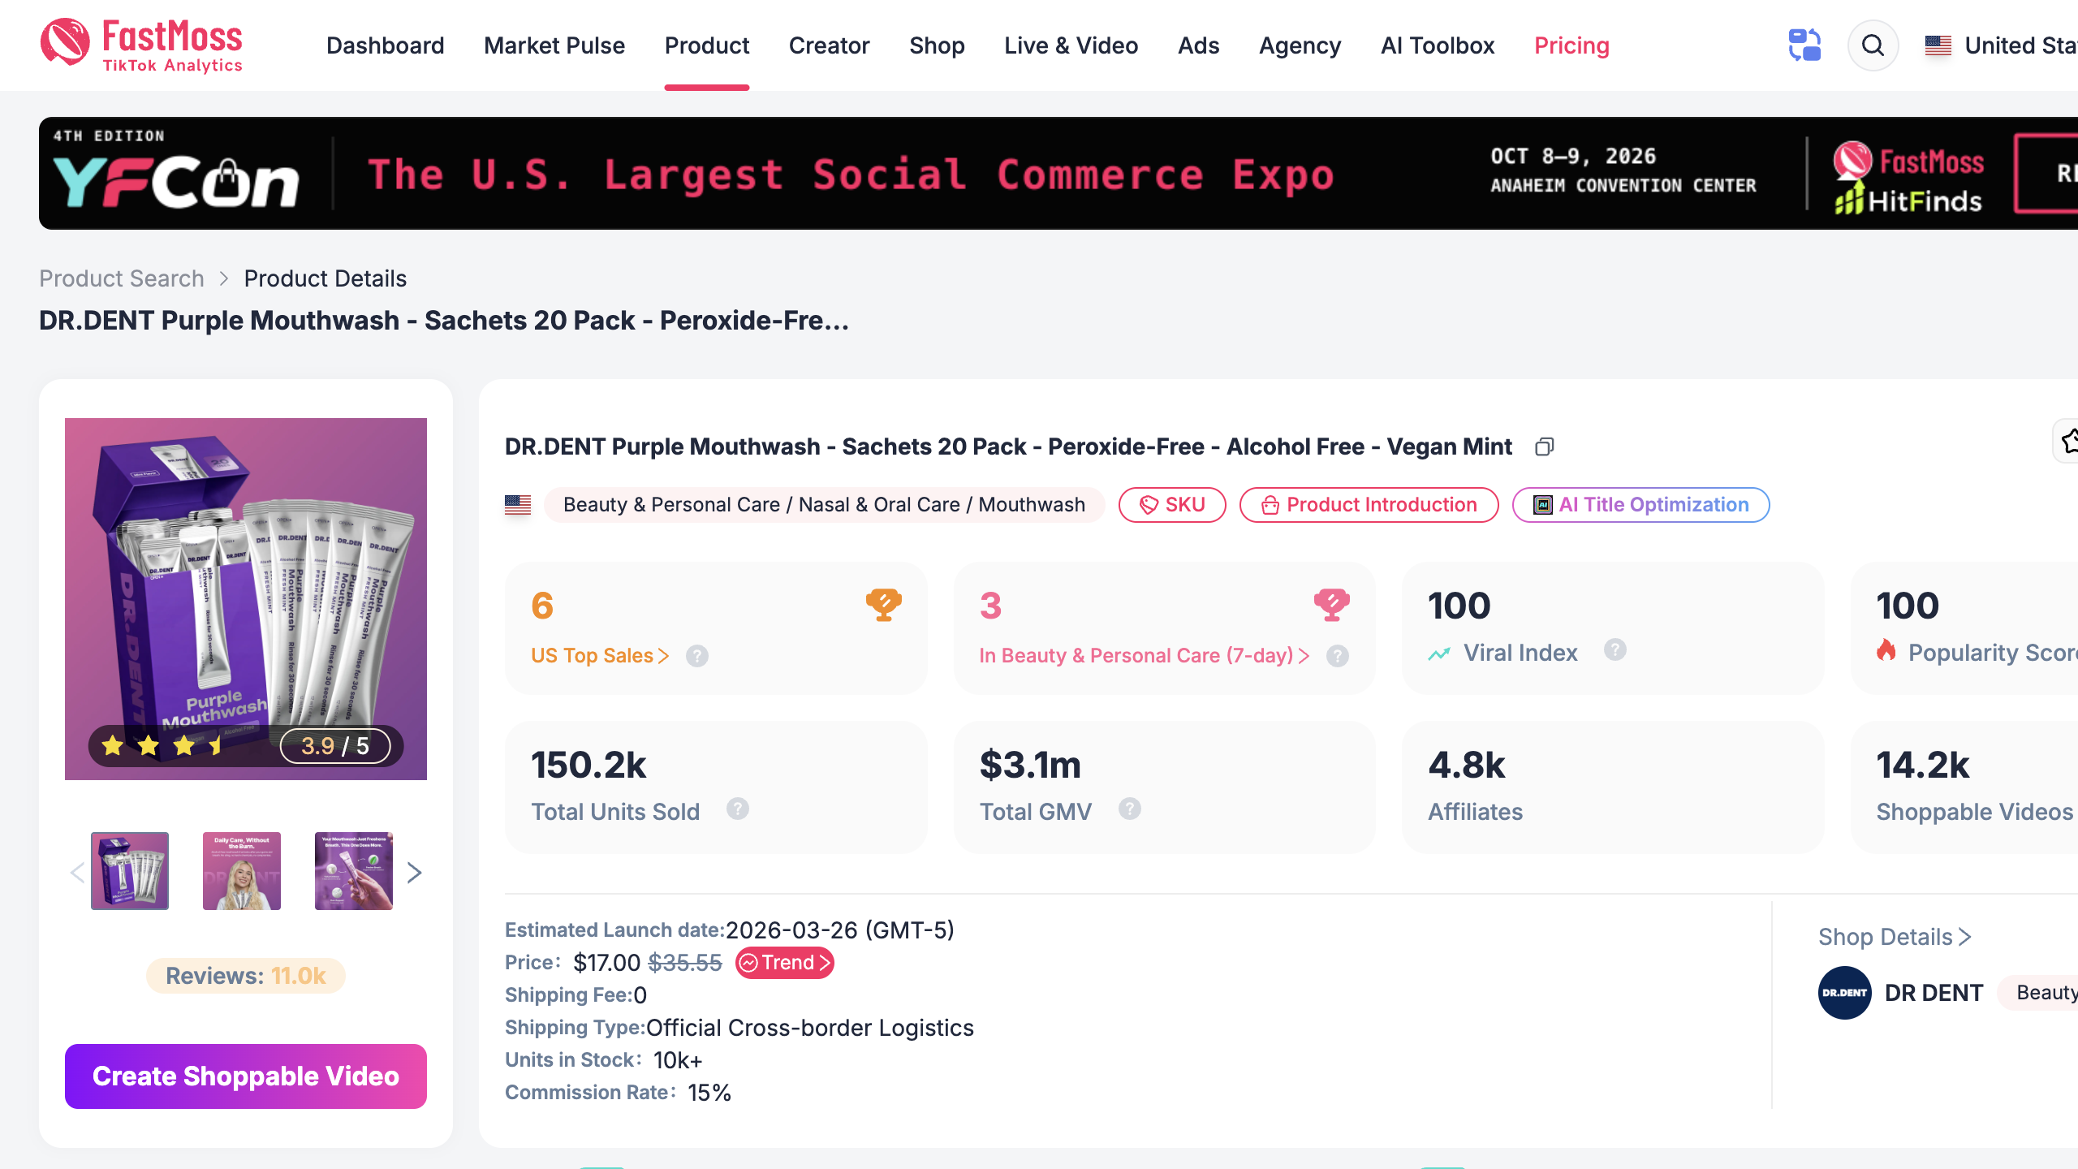Image resolution: width=2078 pixels, height=1169 pixels.
Task: Click Create Shoppable Video button
Action: pos(246,1076)
